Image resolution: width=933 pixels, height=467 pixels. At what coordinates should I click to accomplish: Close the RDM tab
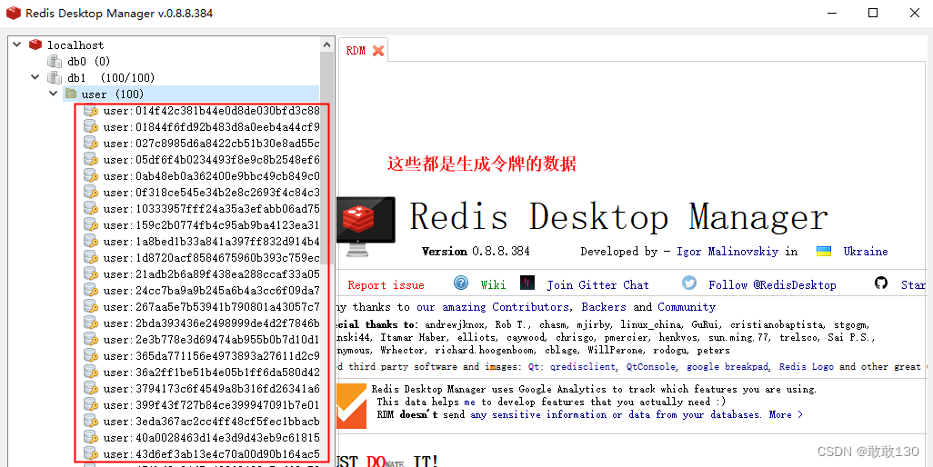(378, 51)
